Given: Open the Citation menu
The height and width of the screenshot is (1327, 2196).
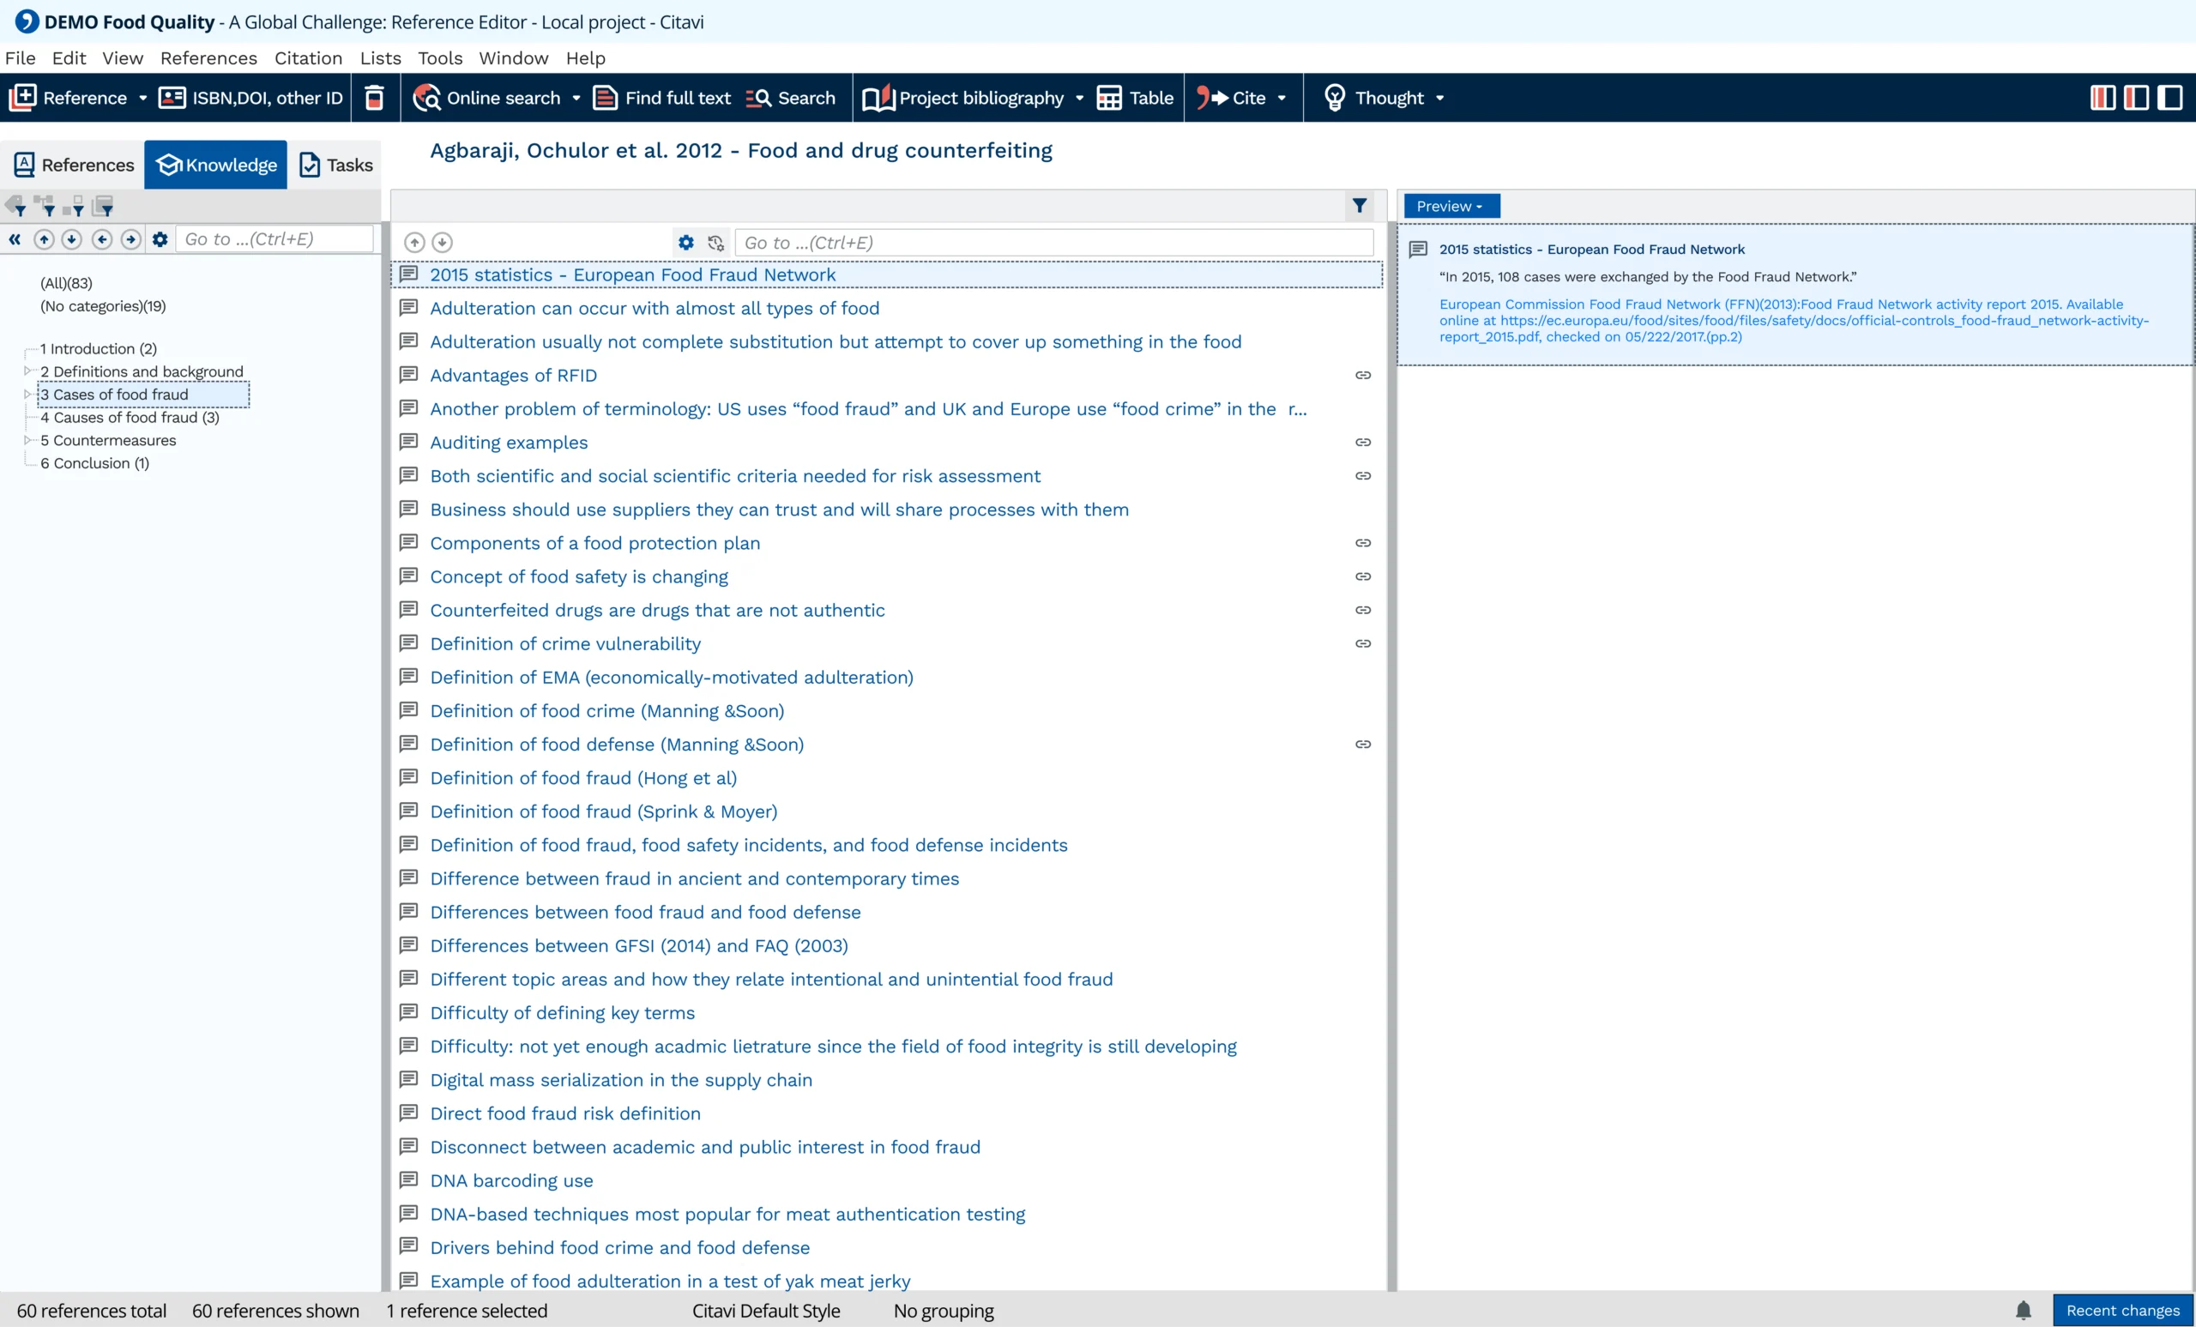Looking at the screenshot, I should point(307,58).
